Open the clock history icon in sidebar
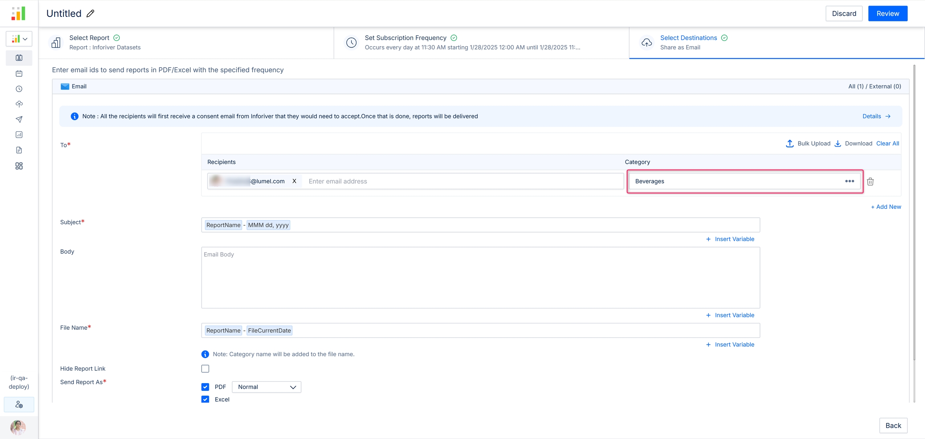This screenshot has width=925, height=439. pos(19,89)
